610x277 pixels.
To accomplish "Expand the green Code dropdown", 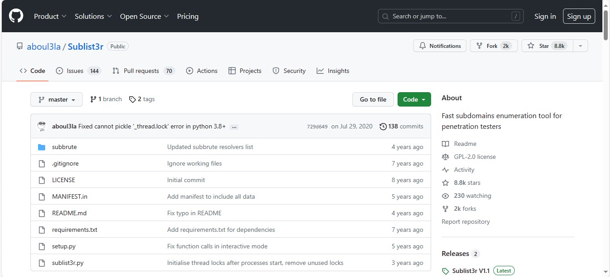I will (414, 99).
